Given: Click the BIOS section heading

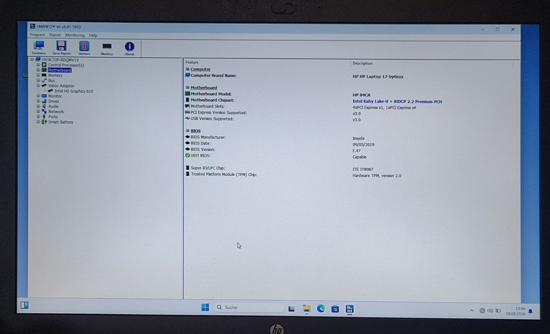Looking at the screenshot, I should (196, 131).
